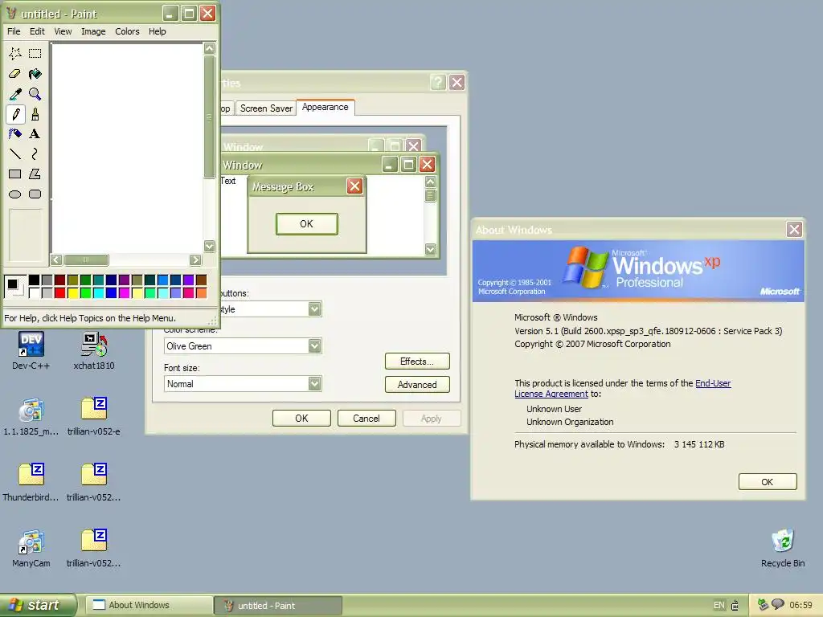Select the Rectangle shape tool
The width and height of the screenshot is (823, 617).
coord(15,174)
